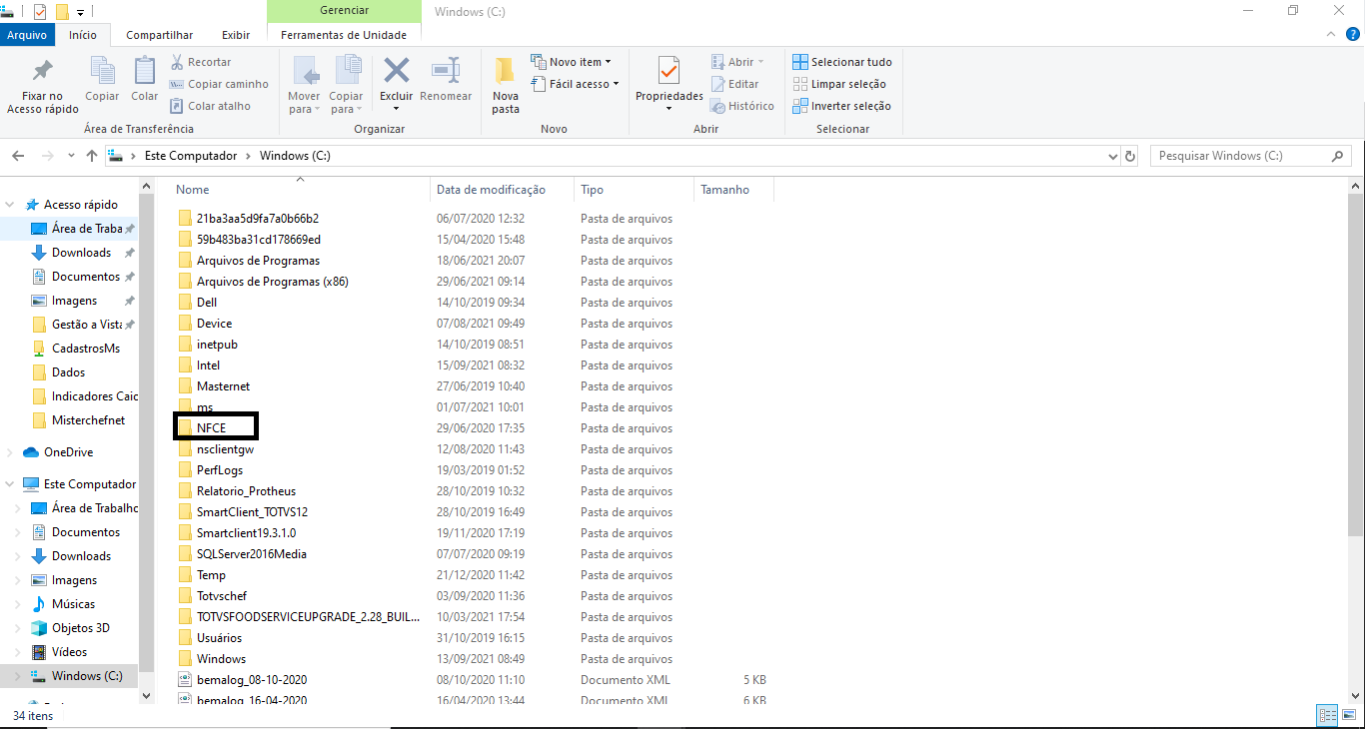Image resolution: width=1365 pixels, height=730 pixels.
Task: Select the SQLServer2016Media folder icon
Action: click(x=184, y=554)
